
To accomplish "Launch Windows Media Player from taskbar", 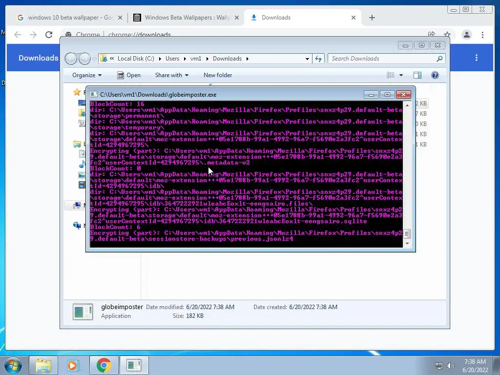I will pos(73,365).
